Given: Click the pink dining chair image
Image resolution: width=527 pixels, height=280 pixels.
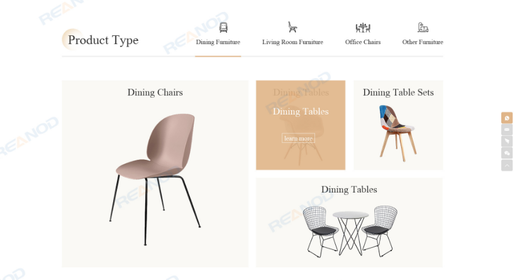Looking at the screenshot, I should click(155, 179).
